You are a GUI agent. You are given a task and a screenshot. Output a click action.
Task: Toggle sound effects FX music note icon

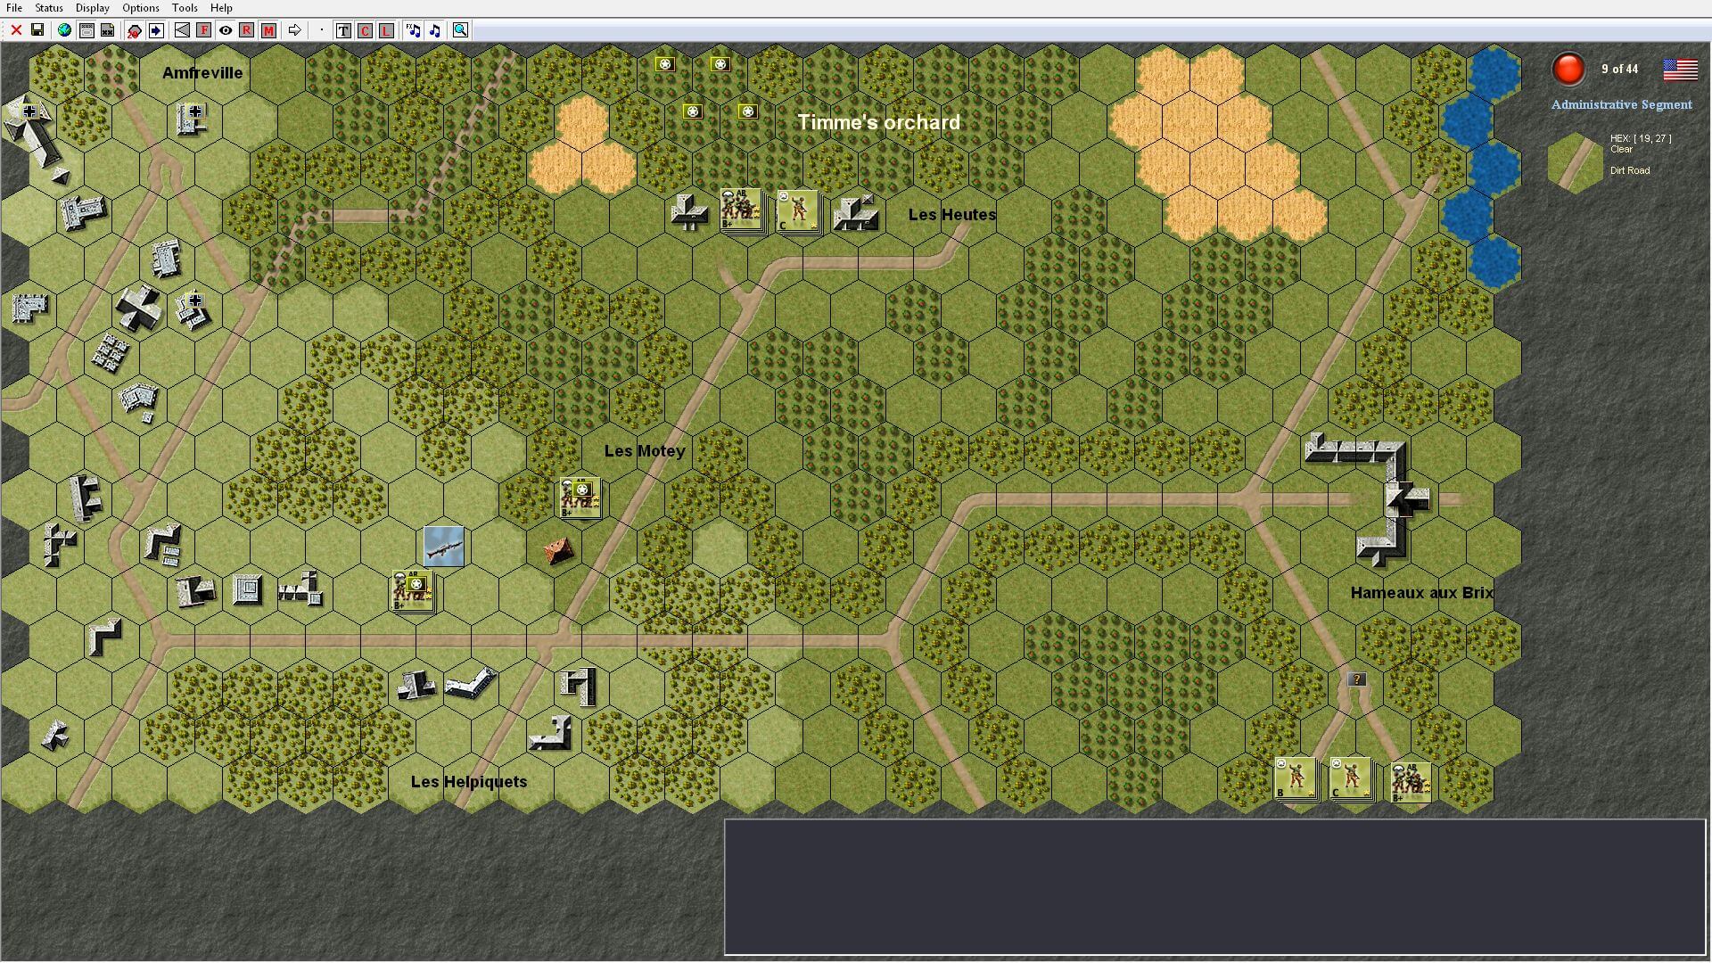point(413,30)
